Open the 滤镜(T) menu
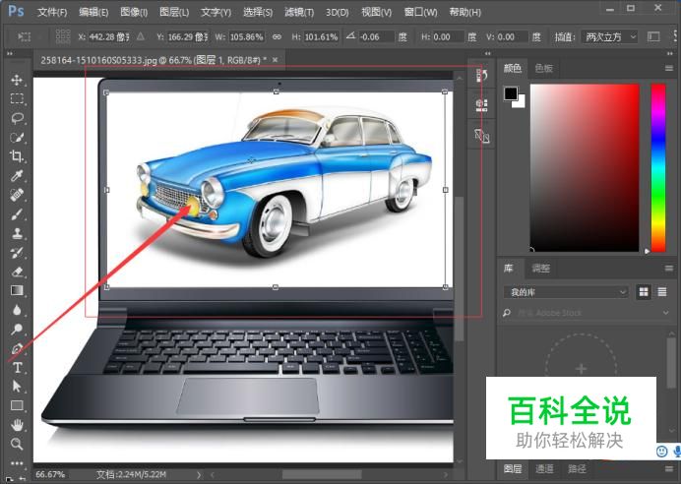This screenshot has height=484, width=681. point(299,12)
